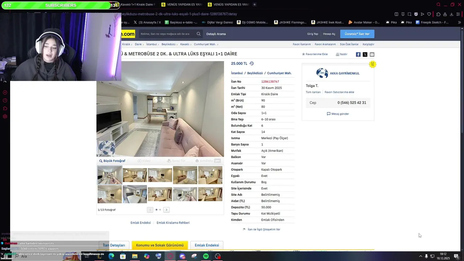Image resolution: width=464 pixels, height=261 pixels.
Task: Switch to second VENÜS YAPIDAN browser tab
Action: pos(229,4)
